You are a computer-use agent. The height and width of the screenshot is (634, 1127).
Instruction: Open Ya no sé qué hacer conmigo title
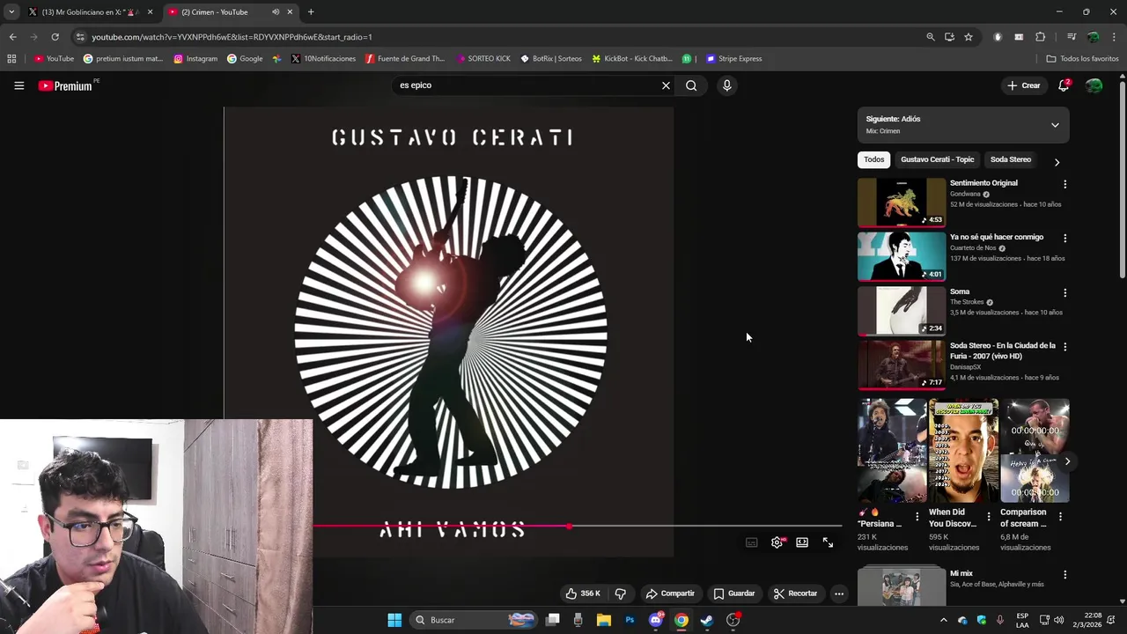click(x=997, y=237)
